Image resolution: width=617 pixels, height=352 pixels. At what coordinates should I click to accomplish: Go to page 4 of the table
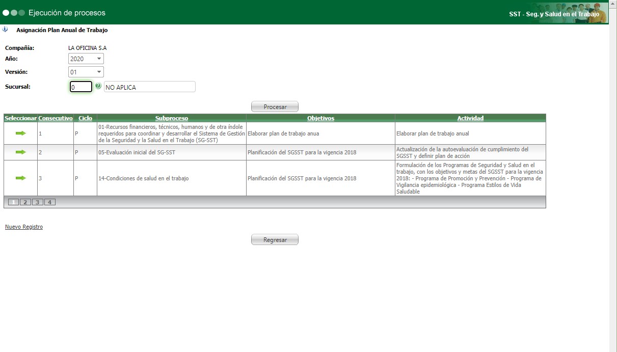point(50,202)
